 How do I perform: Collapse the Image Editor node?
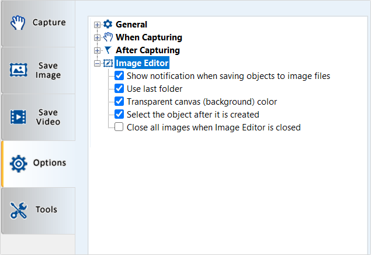coord(98,63)
